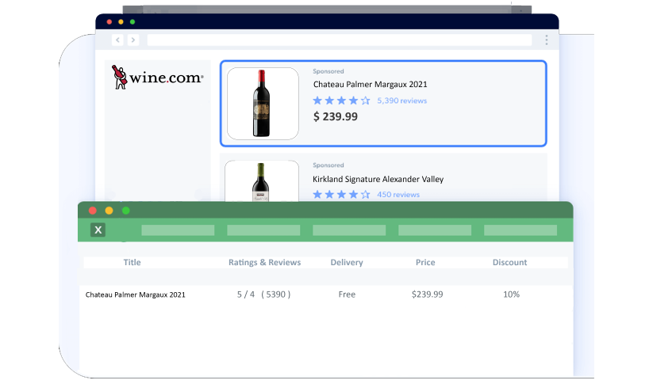Screen dimensions: 653x380
Task: Click the browser back arrow button
Action: [x=118, y=40]
